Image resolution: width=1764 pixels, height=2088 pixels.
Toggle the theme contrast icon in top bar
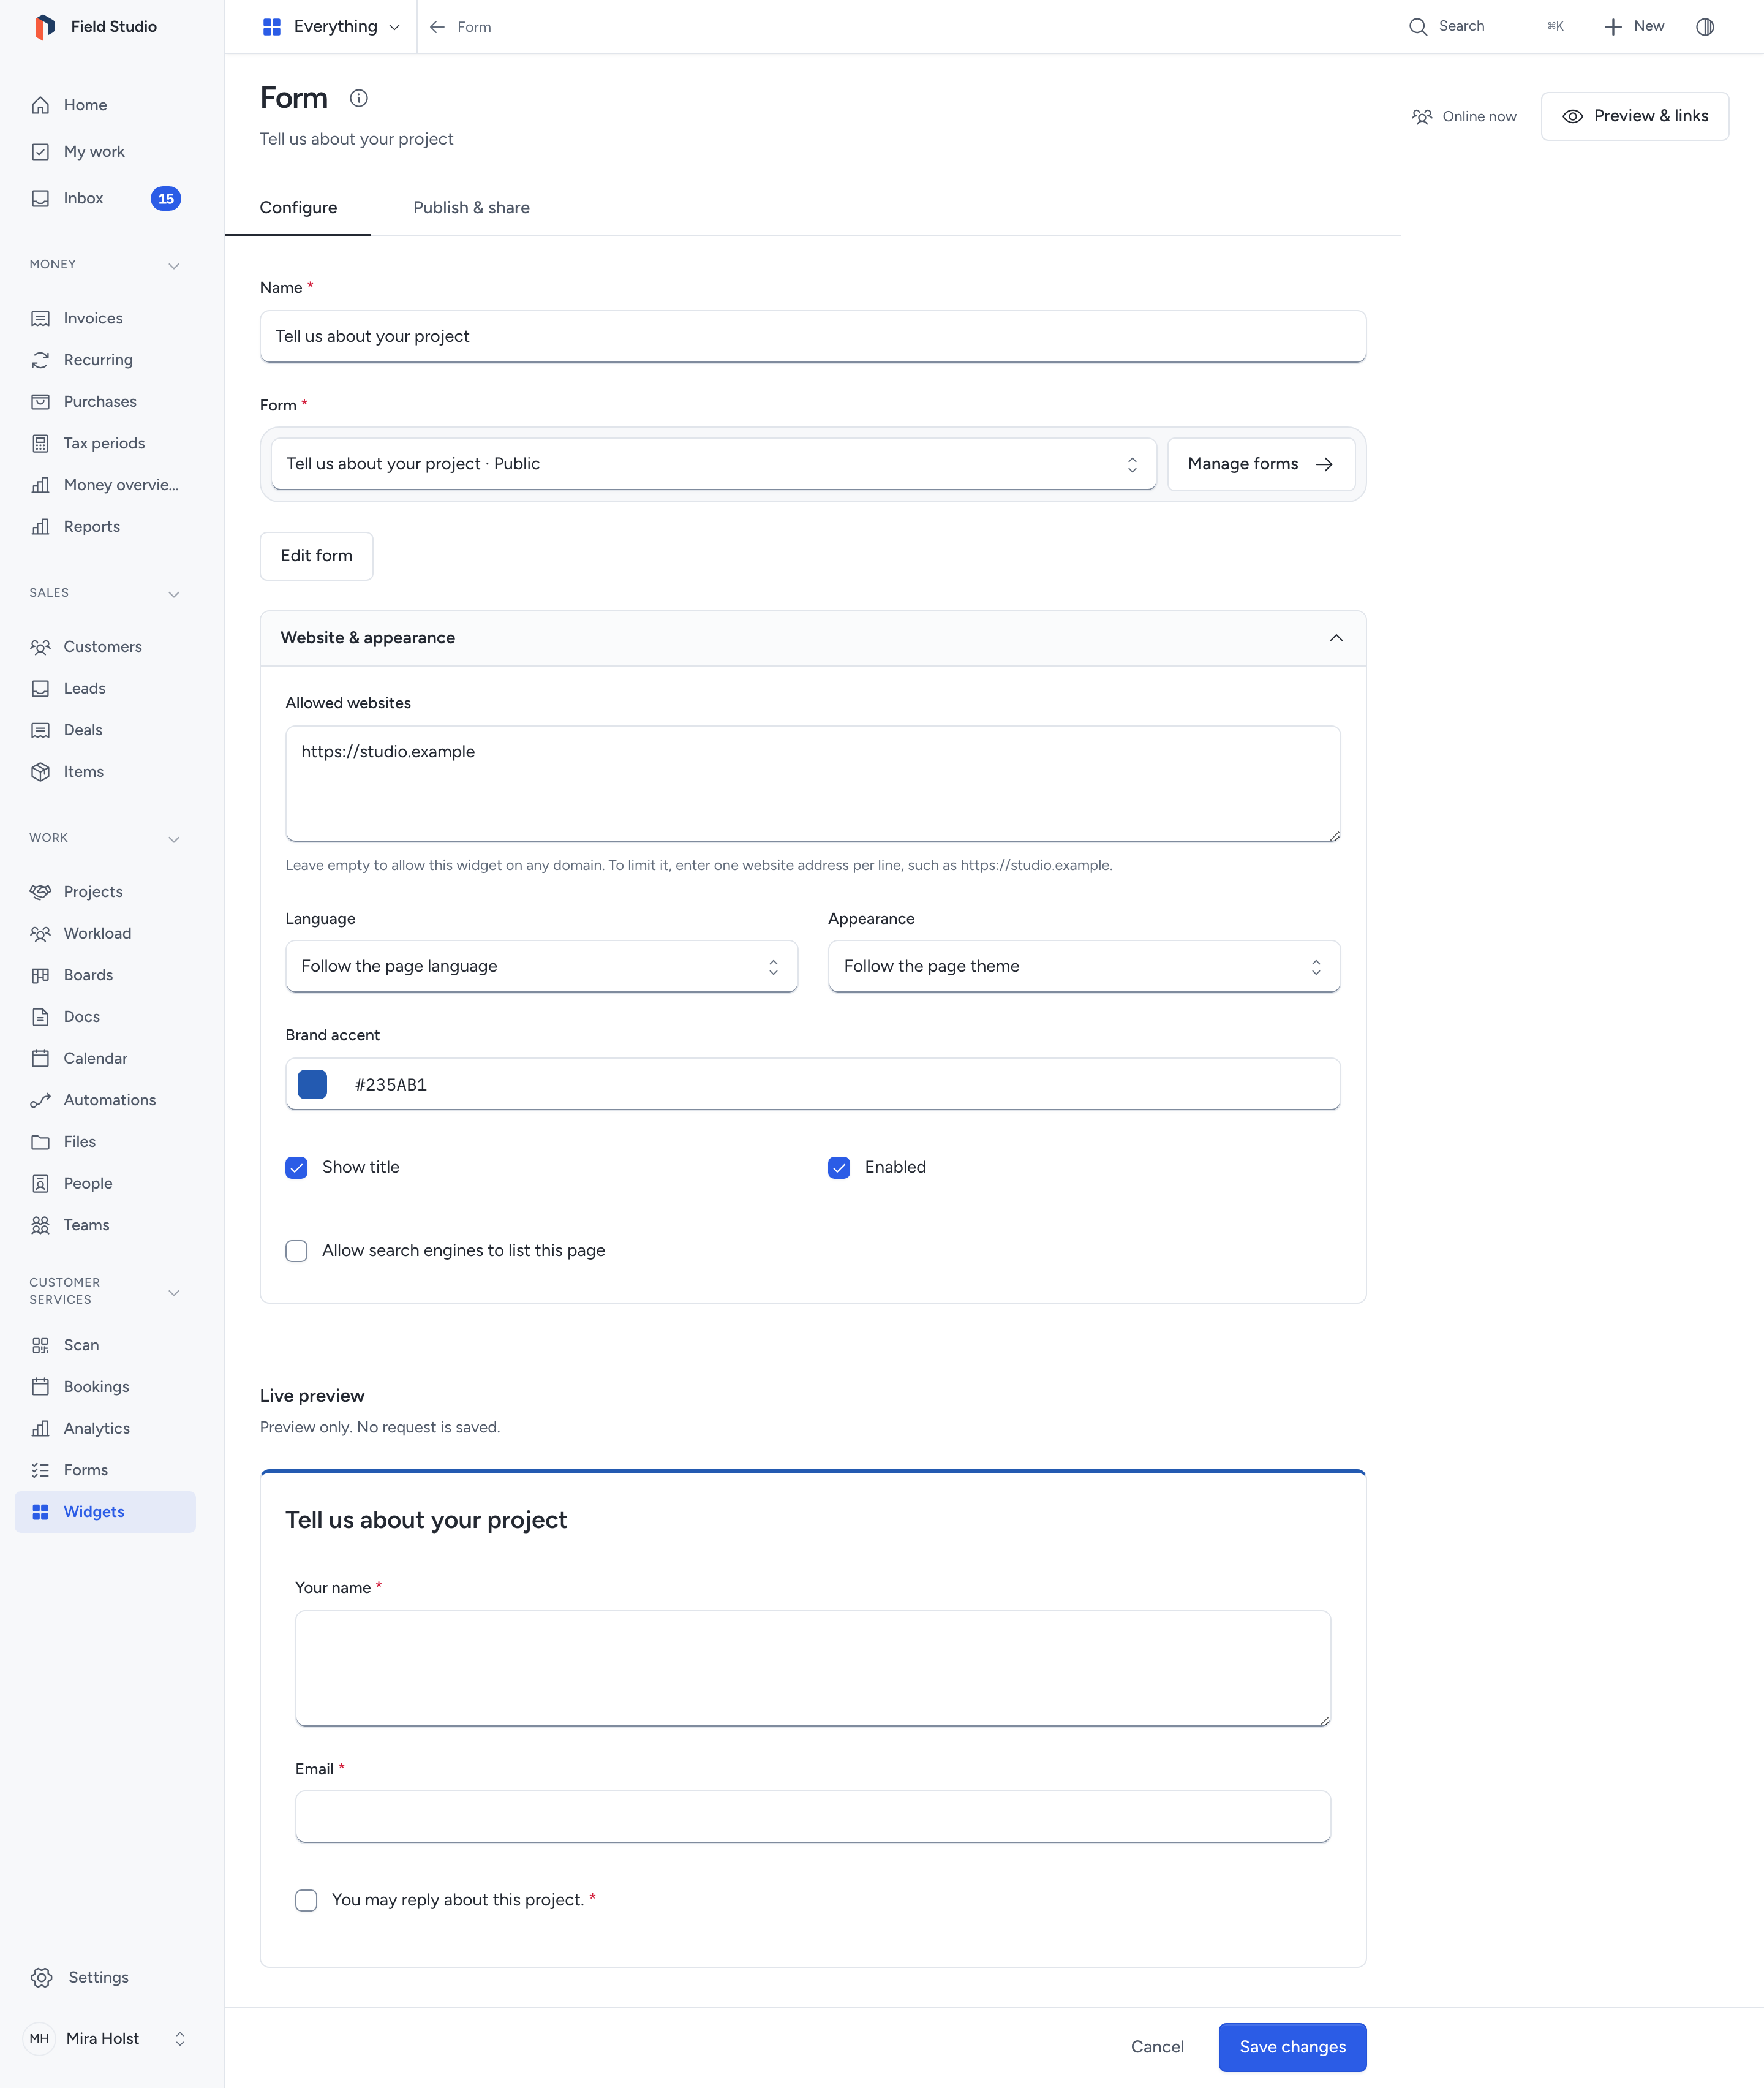tap(1705, 27)
